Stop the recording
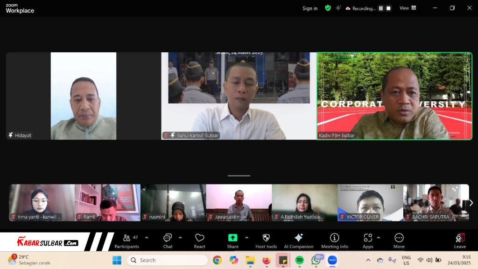Screen dimensions: 478x269 point(388,8)
